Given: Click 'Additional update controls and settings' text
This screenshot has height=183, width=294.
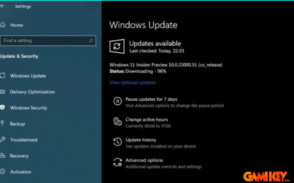Looking at the screenshot, I should [164, 167].
